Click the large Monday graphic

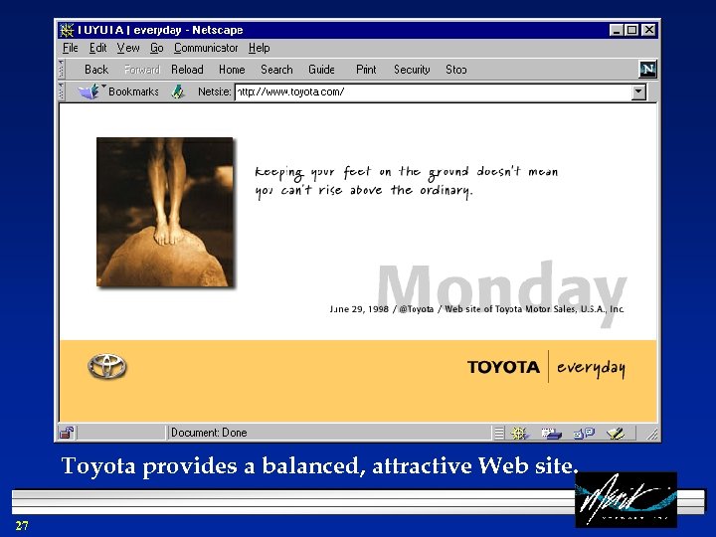click(x=501, y=292)
